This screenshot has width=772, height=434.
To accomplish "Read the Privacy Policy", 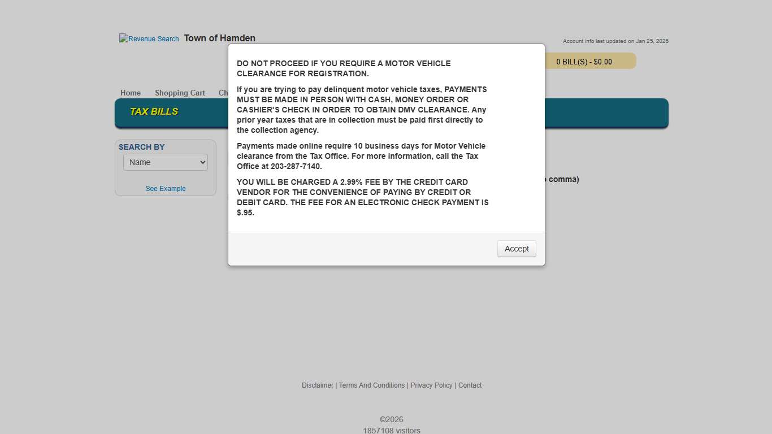I will pos(431,385).
